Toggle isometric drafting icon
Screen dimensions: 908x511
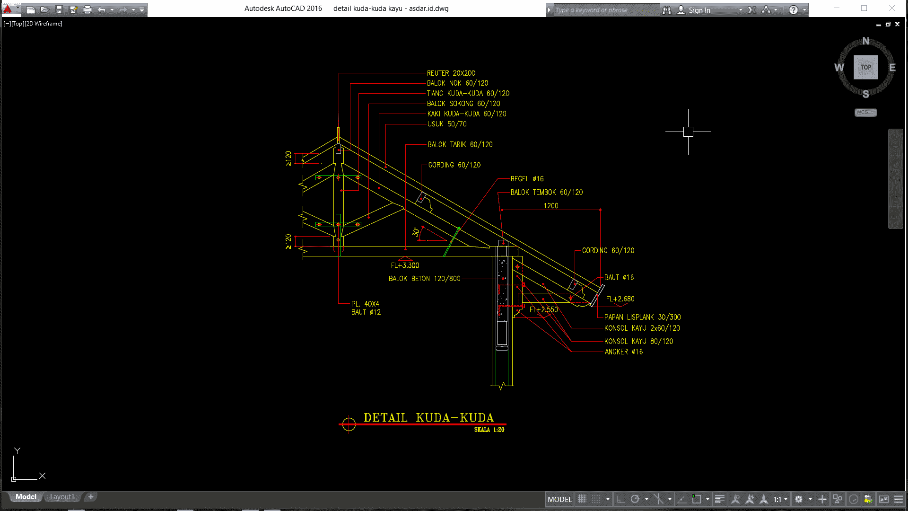pos(658,499)
